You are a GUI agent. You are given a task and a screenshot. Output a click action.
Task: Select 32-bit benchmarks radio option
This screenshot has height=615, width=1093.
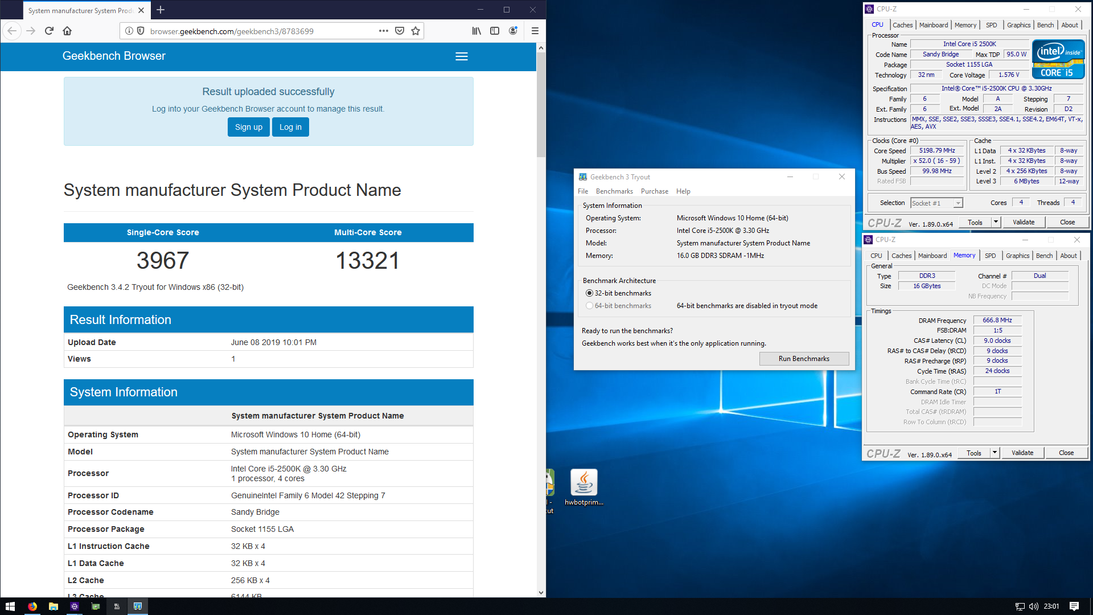[x=589, y=293]
